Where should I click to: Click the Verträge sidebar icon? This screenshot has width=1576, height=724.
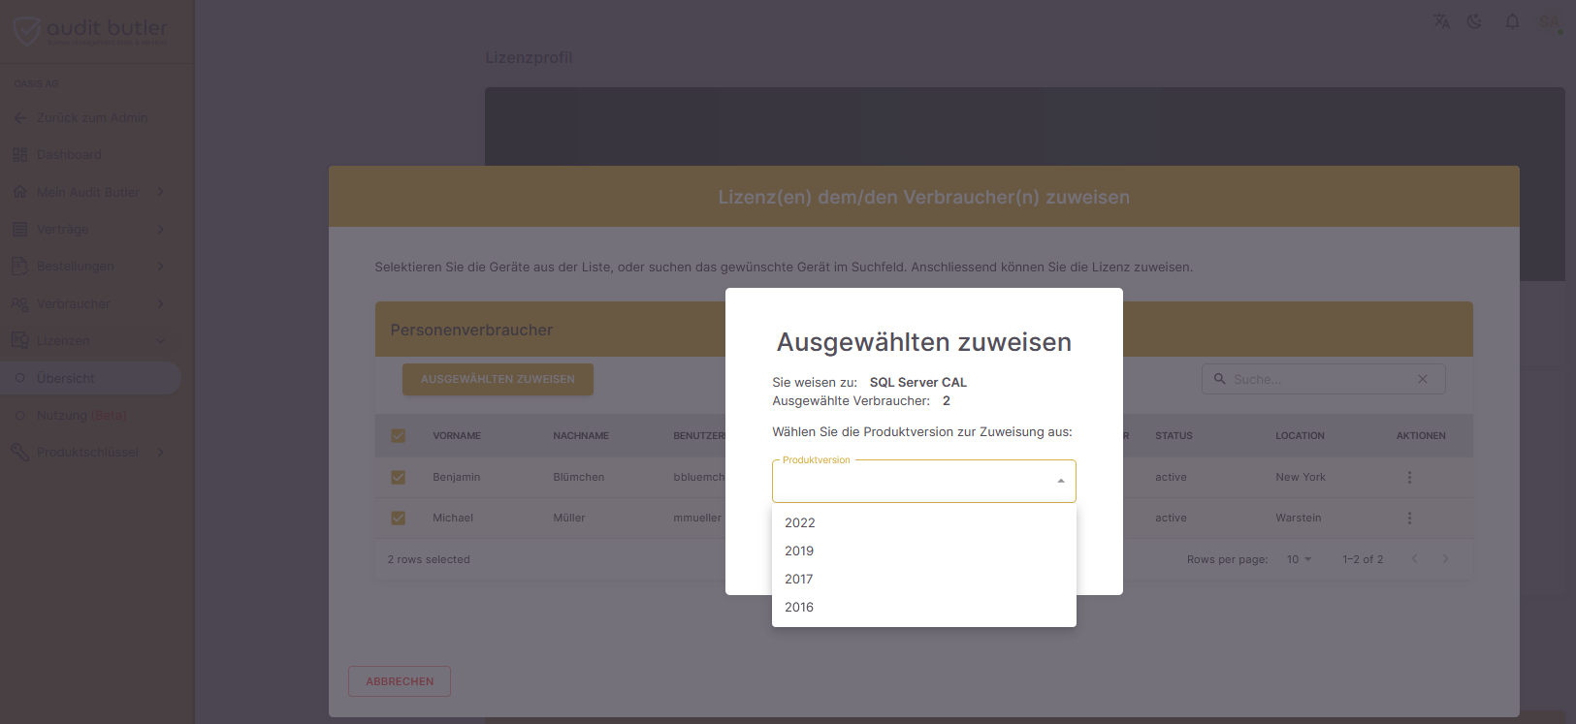coord(19,230)
